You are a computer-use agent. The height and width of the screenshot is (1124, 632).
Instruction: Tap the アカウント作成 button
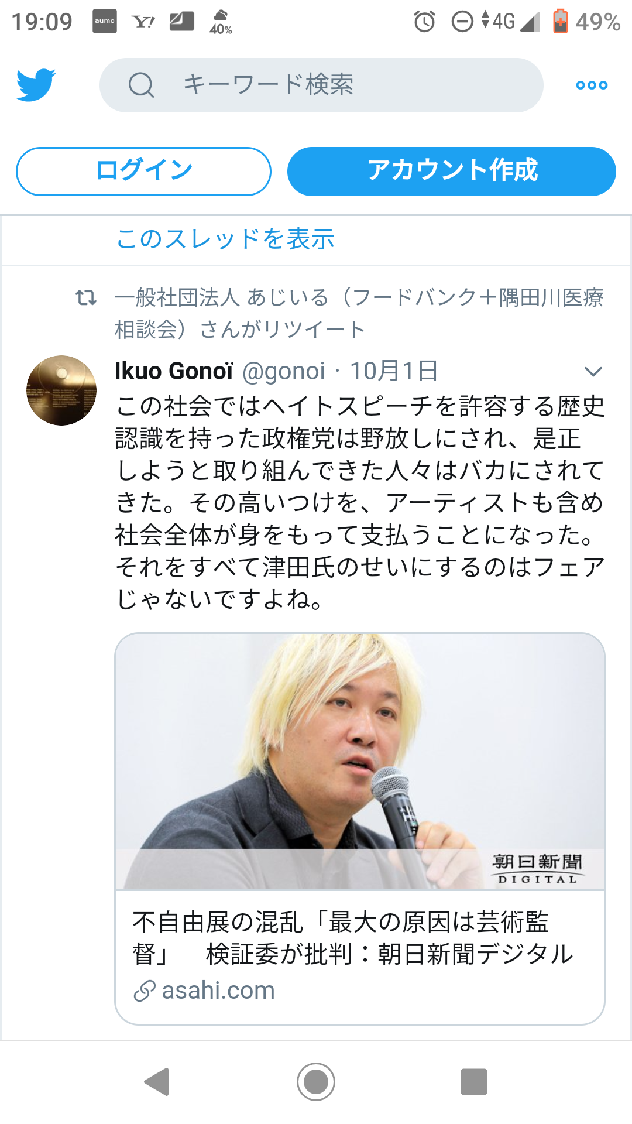point(451,171)
